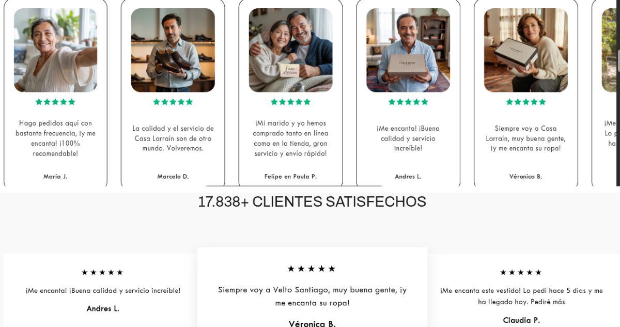
Task: Click the name Felipe en Paula P.
Action: [290, 176]
